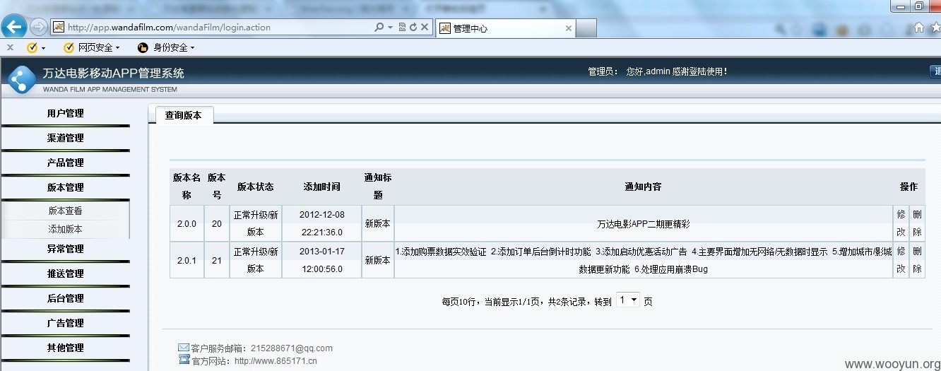Open 添加版本 submenu item
The width and height of the screenshot is (941, 371).
click(65, 229)
